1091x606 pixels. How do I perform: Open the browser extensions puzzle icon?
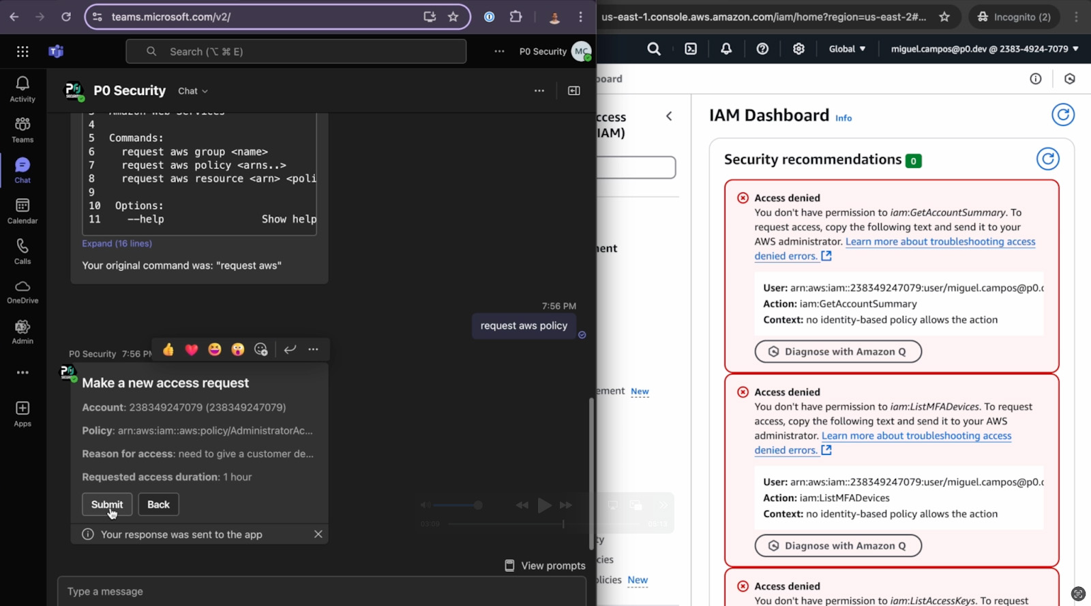[515, 16]
